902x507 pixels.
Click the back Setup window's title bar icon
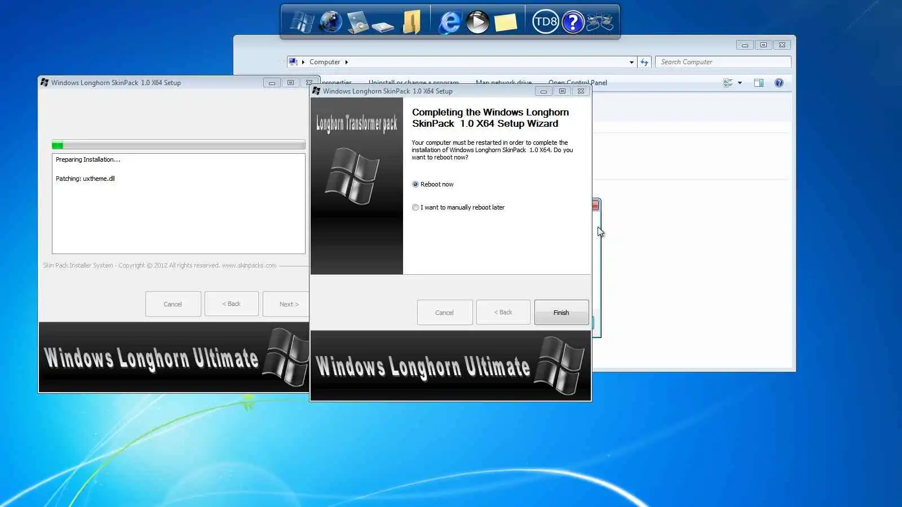pyautogui.click(x=45, y=82)
